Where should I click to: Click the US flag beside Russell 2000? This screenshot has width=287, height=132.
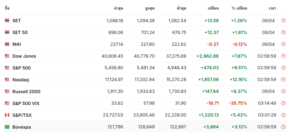pos(7,91)
